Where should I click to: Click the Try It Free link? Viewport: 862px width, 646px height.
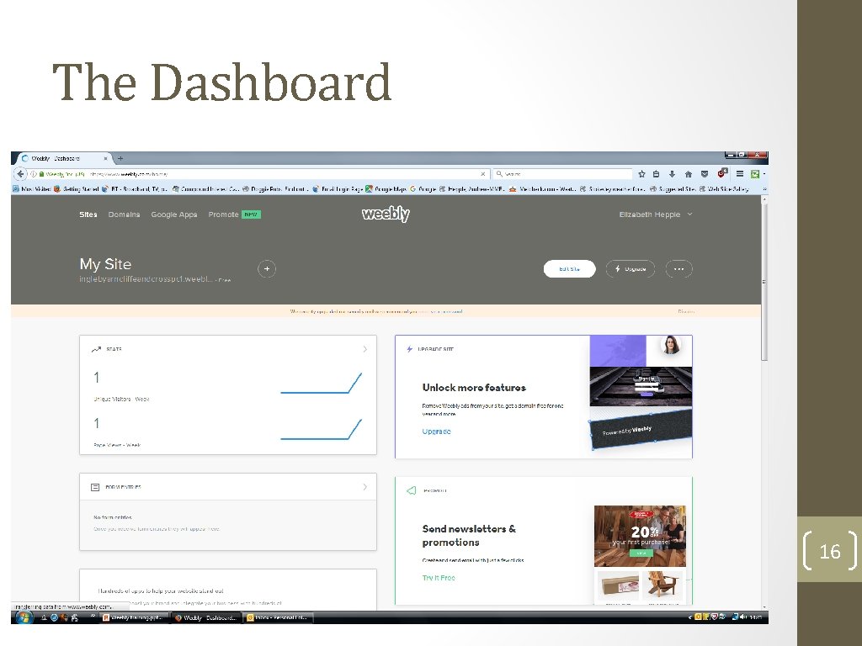(x=439, y=578)
